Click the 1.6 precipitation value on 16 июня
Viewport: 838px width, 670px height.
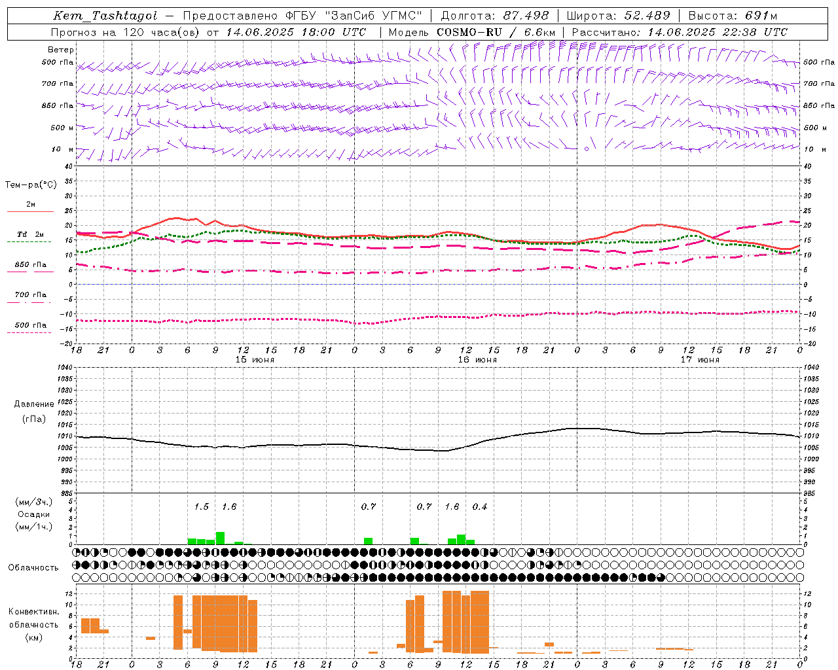[452, 506]
